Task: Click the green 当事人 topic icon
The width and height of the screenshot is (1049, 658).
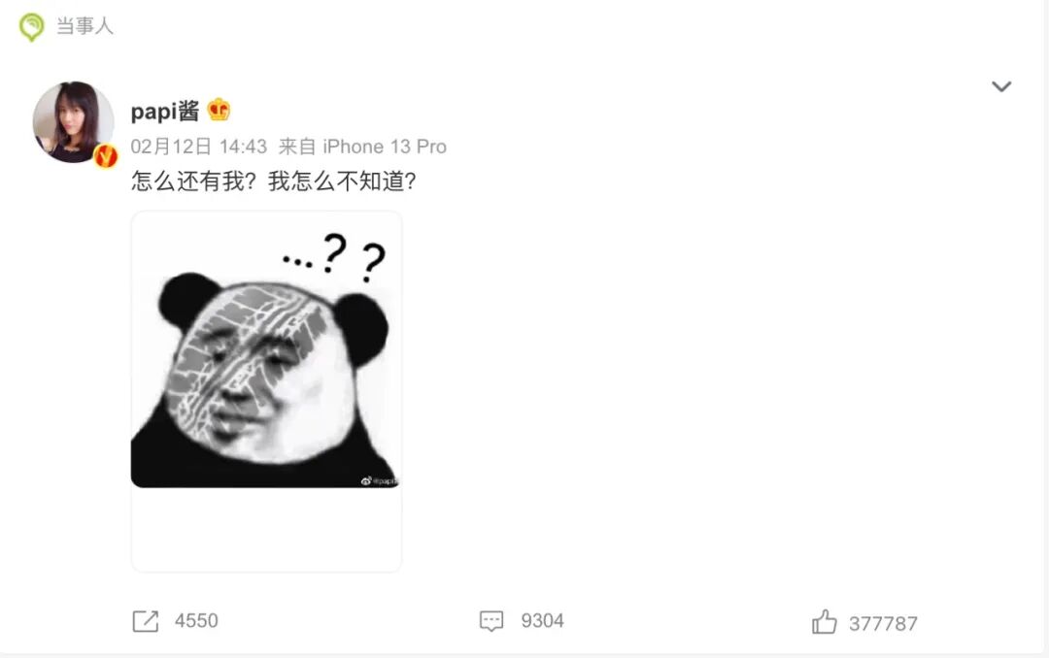Action: tap(31, 27)
